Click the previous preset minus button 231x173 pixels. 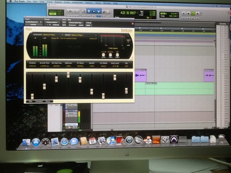[x=45, y=25]
